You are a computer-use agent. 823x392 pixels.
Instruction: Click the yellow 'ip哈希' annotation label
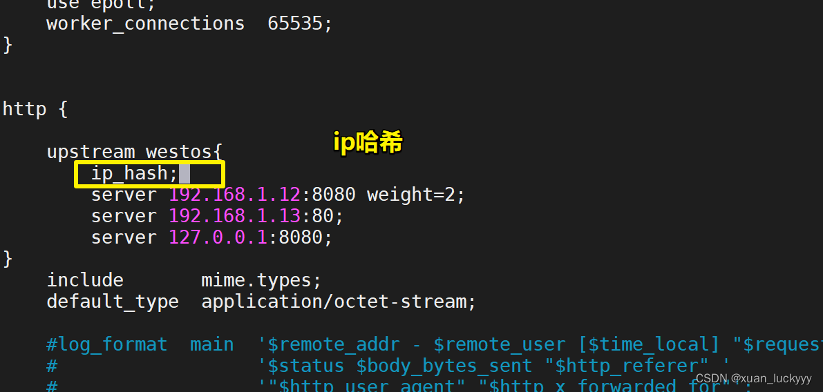click(x=368, y=142)
